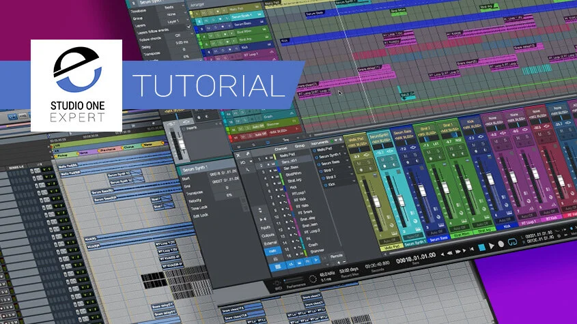This screenshot has height=324, width=577.
Task: Select the RT Loop 1 channel name label
Action: [529, 222]
